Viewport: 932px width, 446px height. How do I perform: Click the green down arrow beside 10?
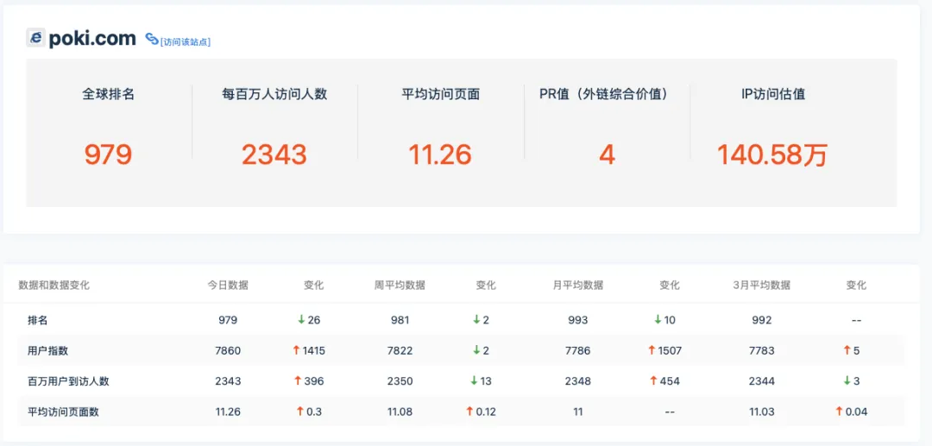(x=658, y=320)
